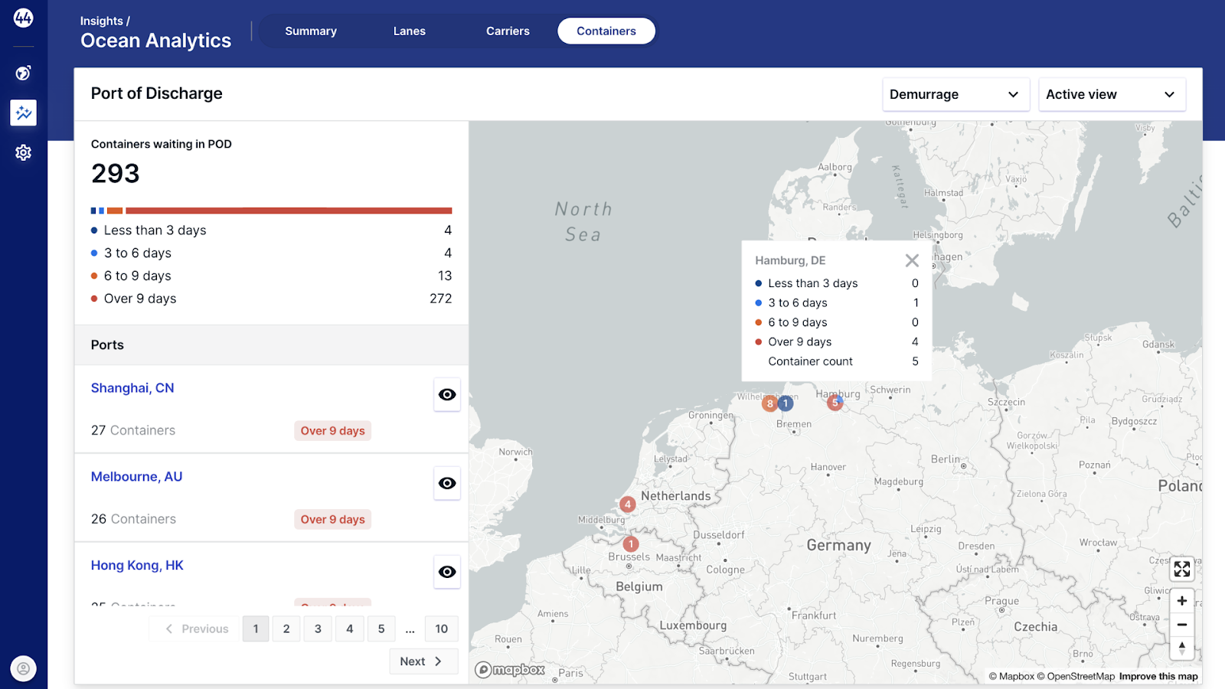Image resolution: width=1225 pixels, height=689 pixels.
Task: Select the Hamburg marker labeled 5
Action: coord(835,403)
